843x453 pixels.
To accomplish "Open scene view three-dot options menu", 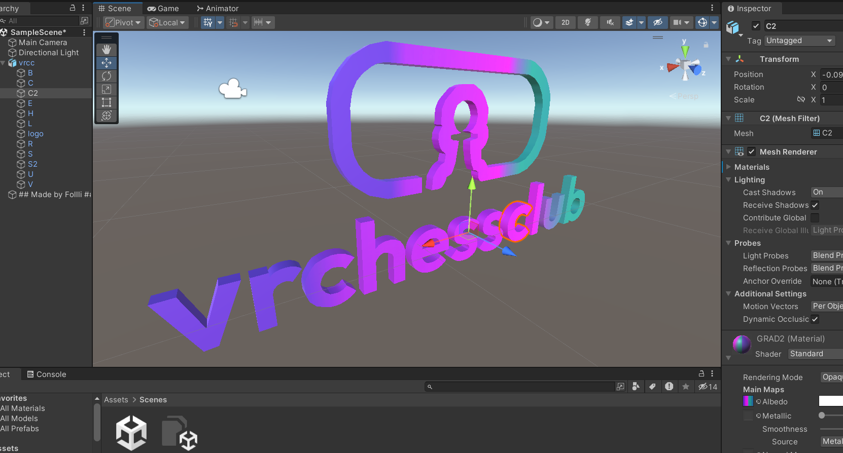I will tap(712, 8).
